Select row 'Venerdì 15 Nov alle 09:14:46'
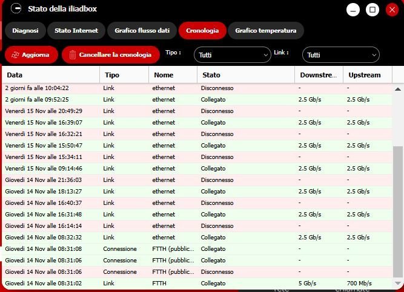The width and height of the screenshot is (404, 292). point(197,168)
